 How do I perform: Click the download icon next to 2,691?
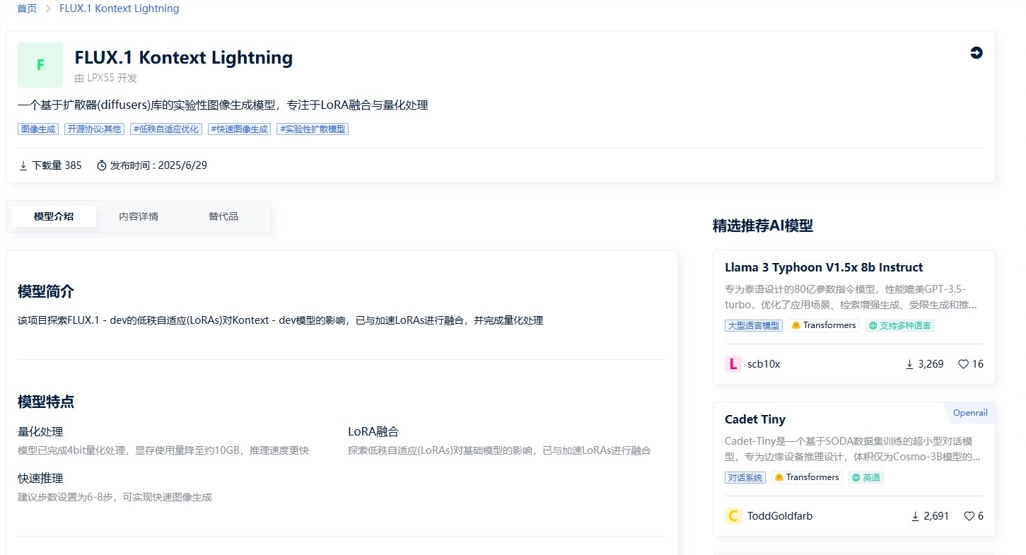[x=916, y=516]
